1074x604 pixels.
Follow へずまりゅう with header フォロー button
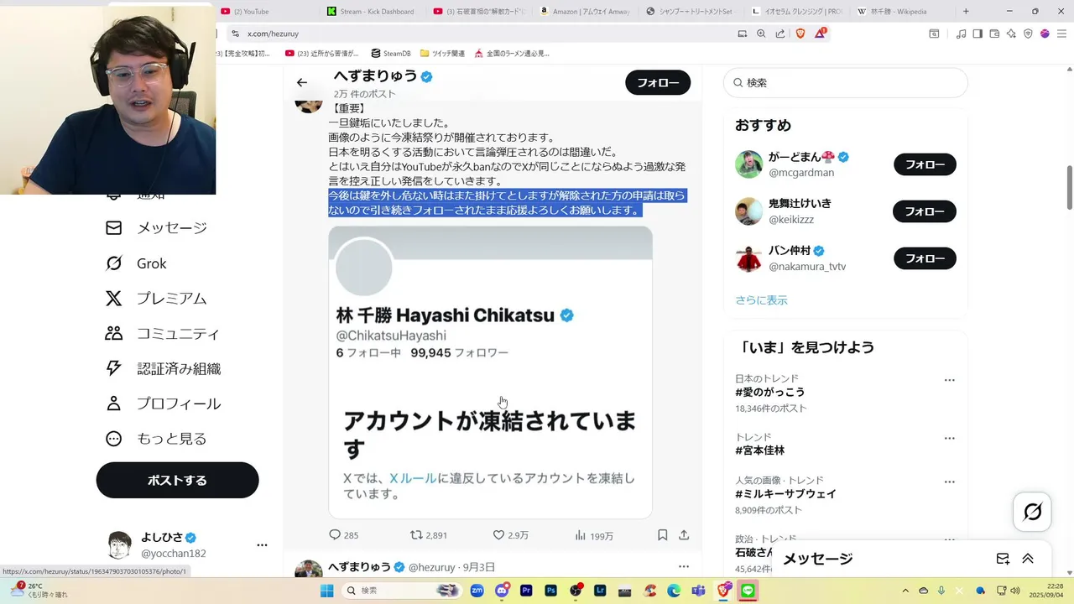point(658,82)
